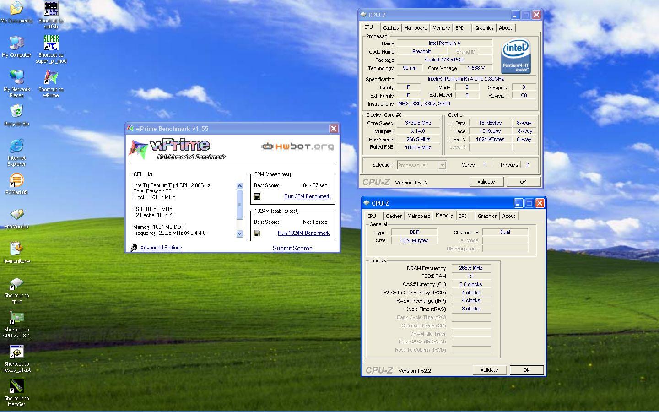Click the wPrime logo graphic
659x412 pixels.
click(177, 149)
